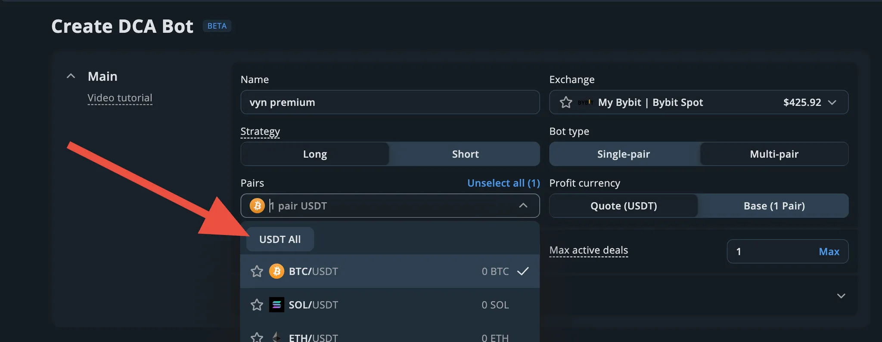Click Unselect all (1) link
Viewport: 882px width, 342px height.
tap(503, 183)
